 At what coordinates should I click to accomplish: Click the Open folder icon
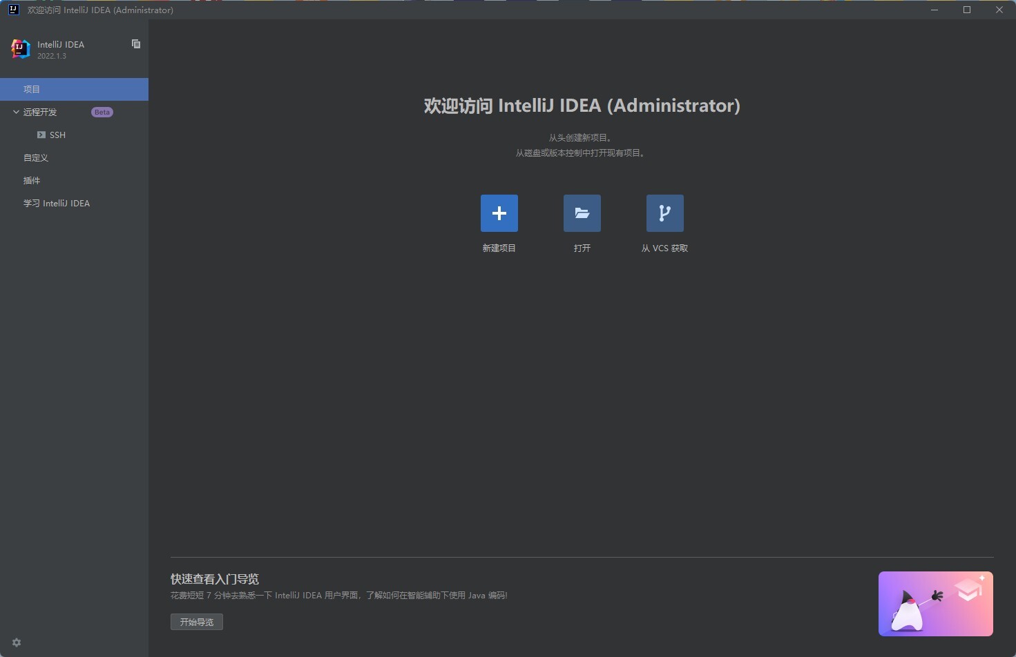[582, 213]
